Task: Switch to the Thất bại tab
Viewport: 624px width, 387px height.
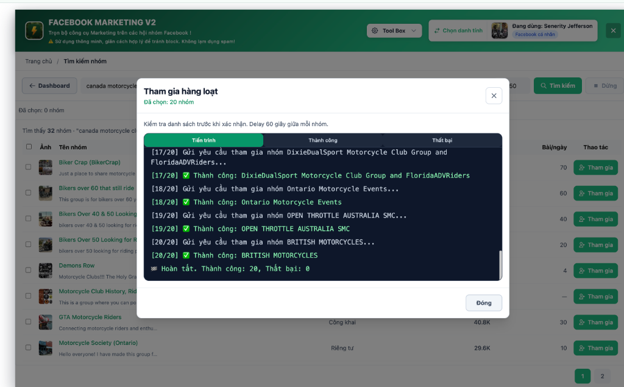Action: 442,140
